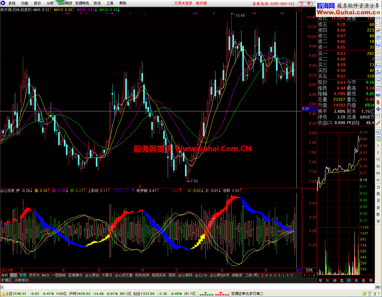382x297 pixels.
Task: Open the F10 company info icon
Action: 378,45
